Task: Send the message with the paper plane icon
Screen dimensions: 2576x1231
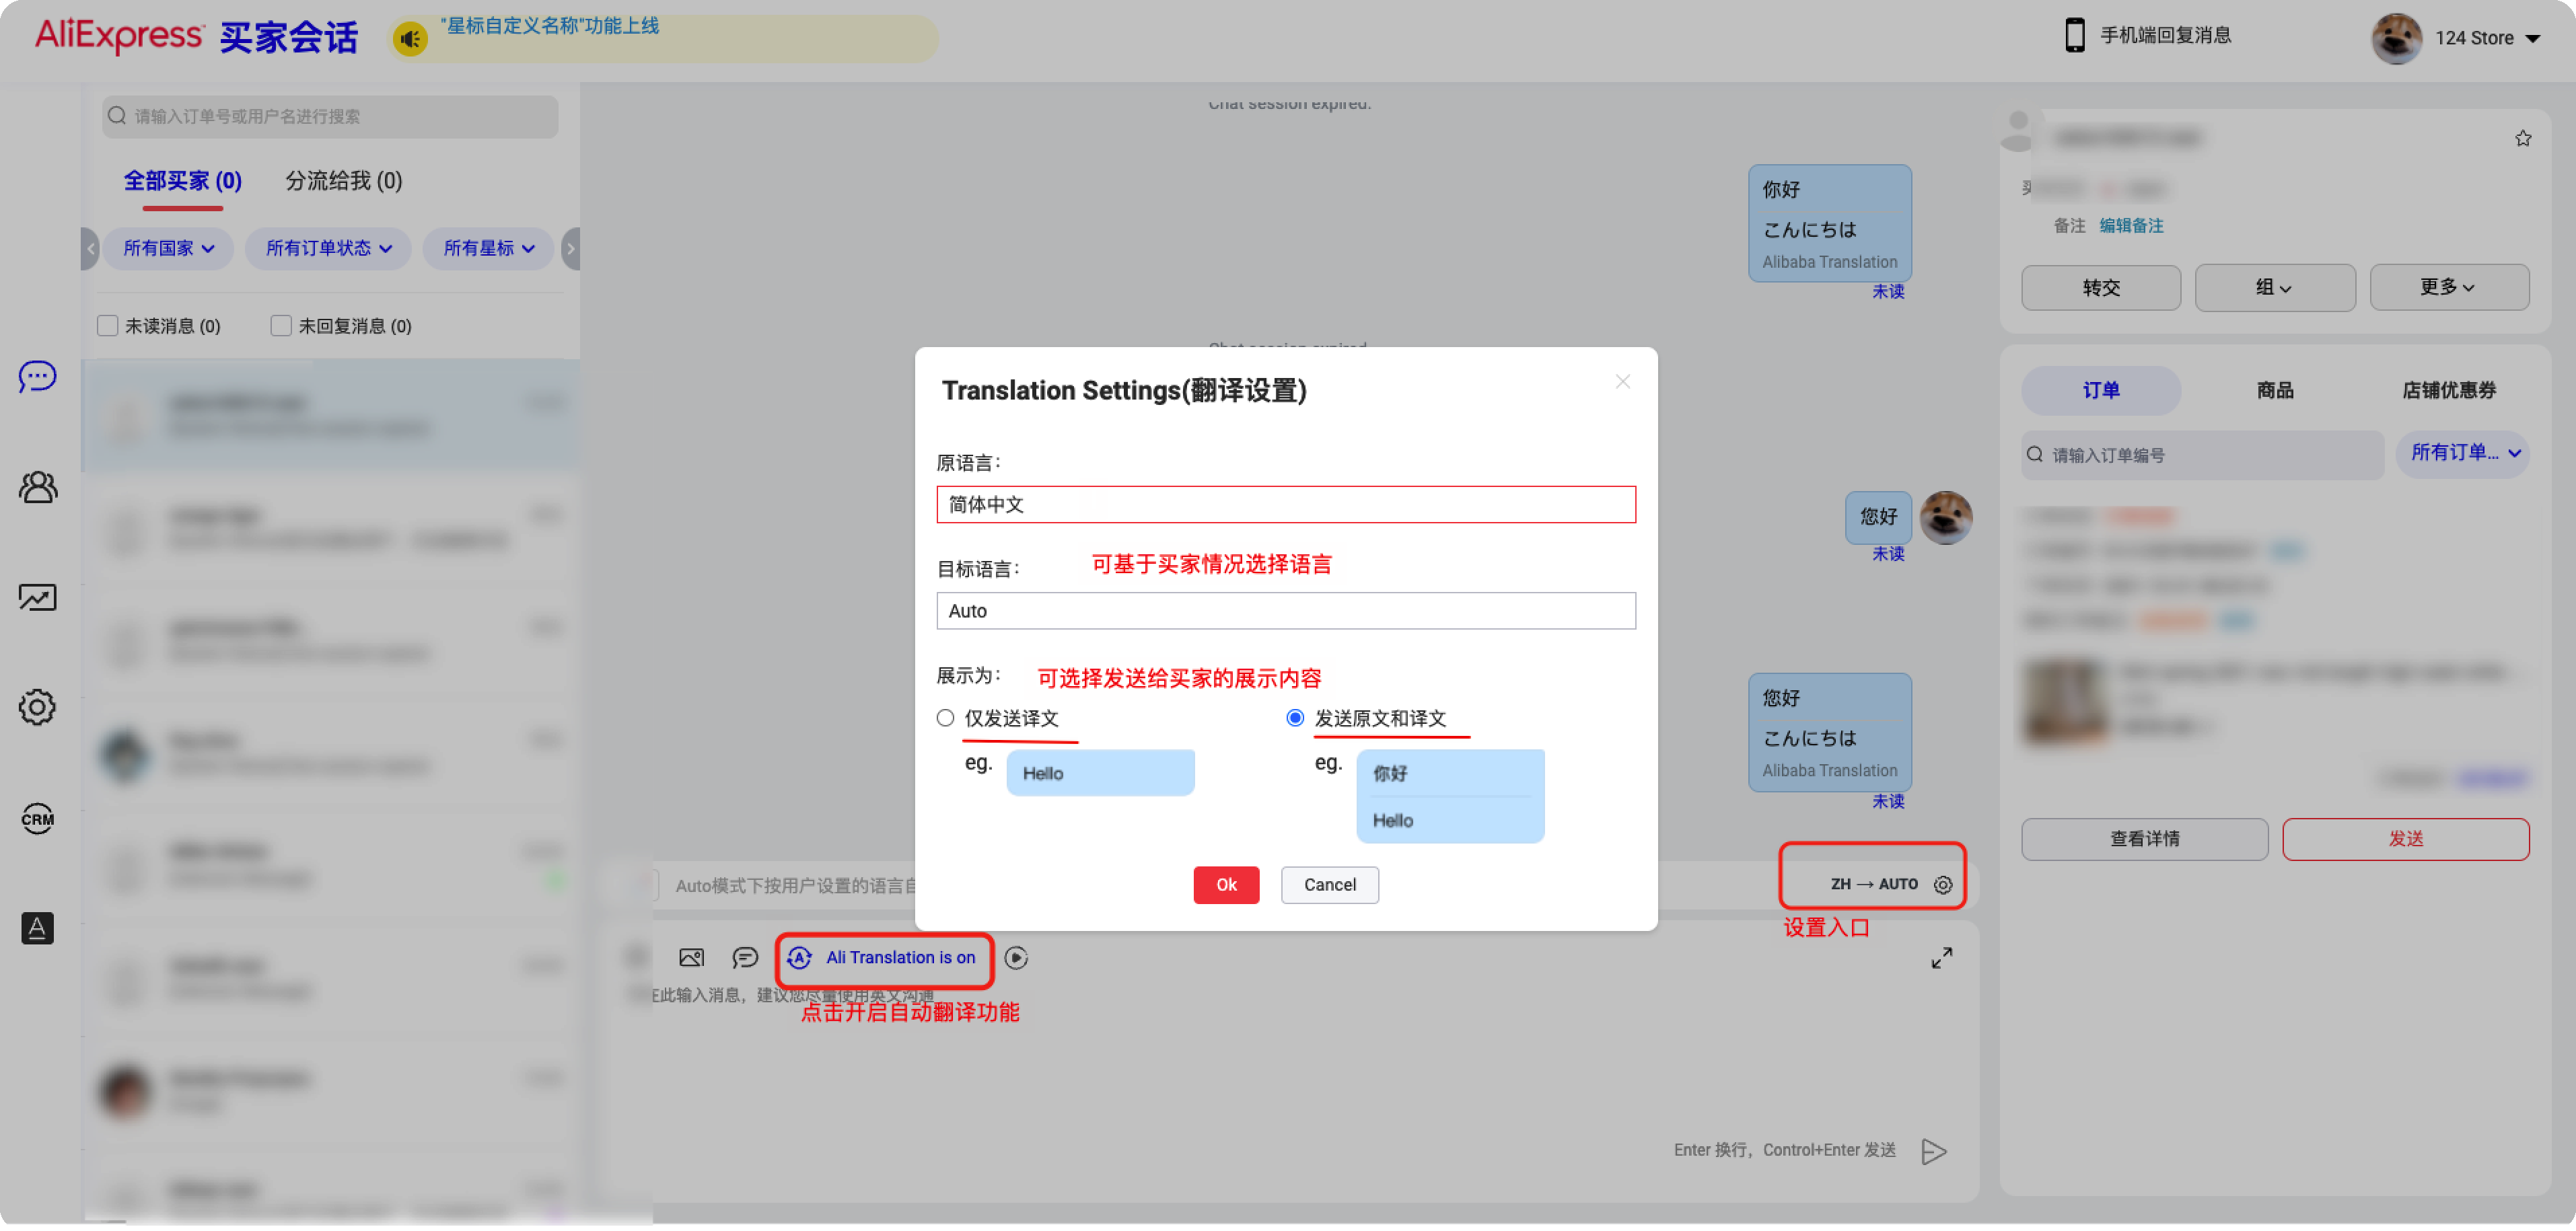Action: click(x=1934, y=1153)
